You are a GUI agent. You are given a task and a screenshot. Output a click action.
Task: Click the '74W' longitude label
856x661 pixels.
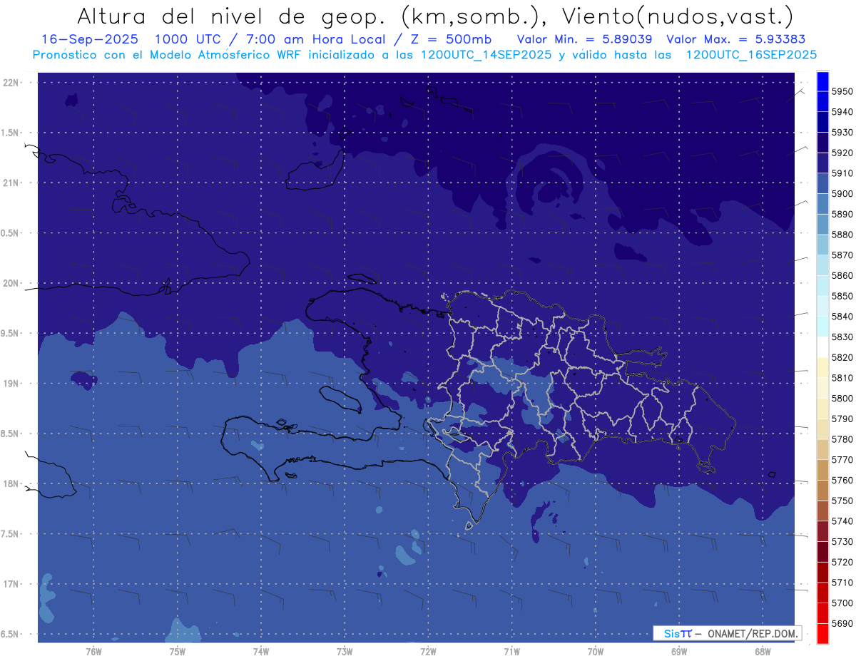261,652
